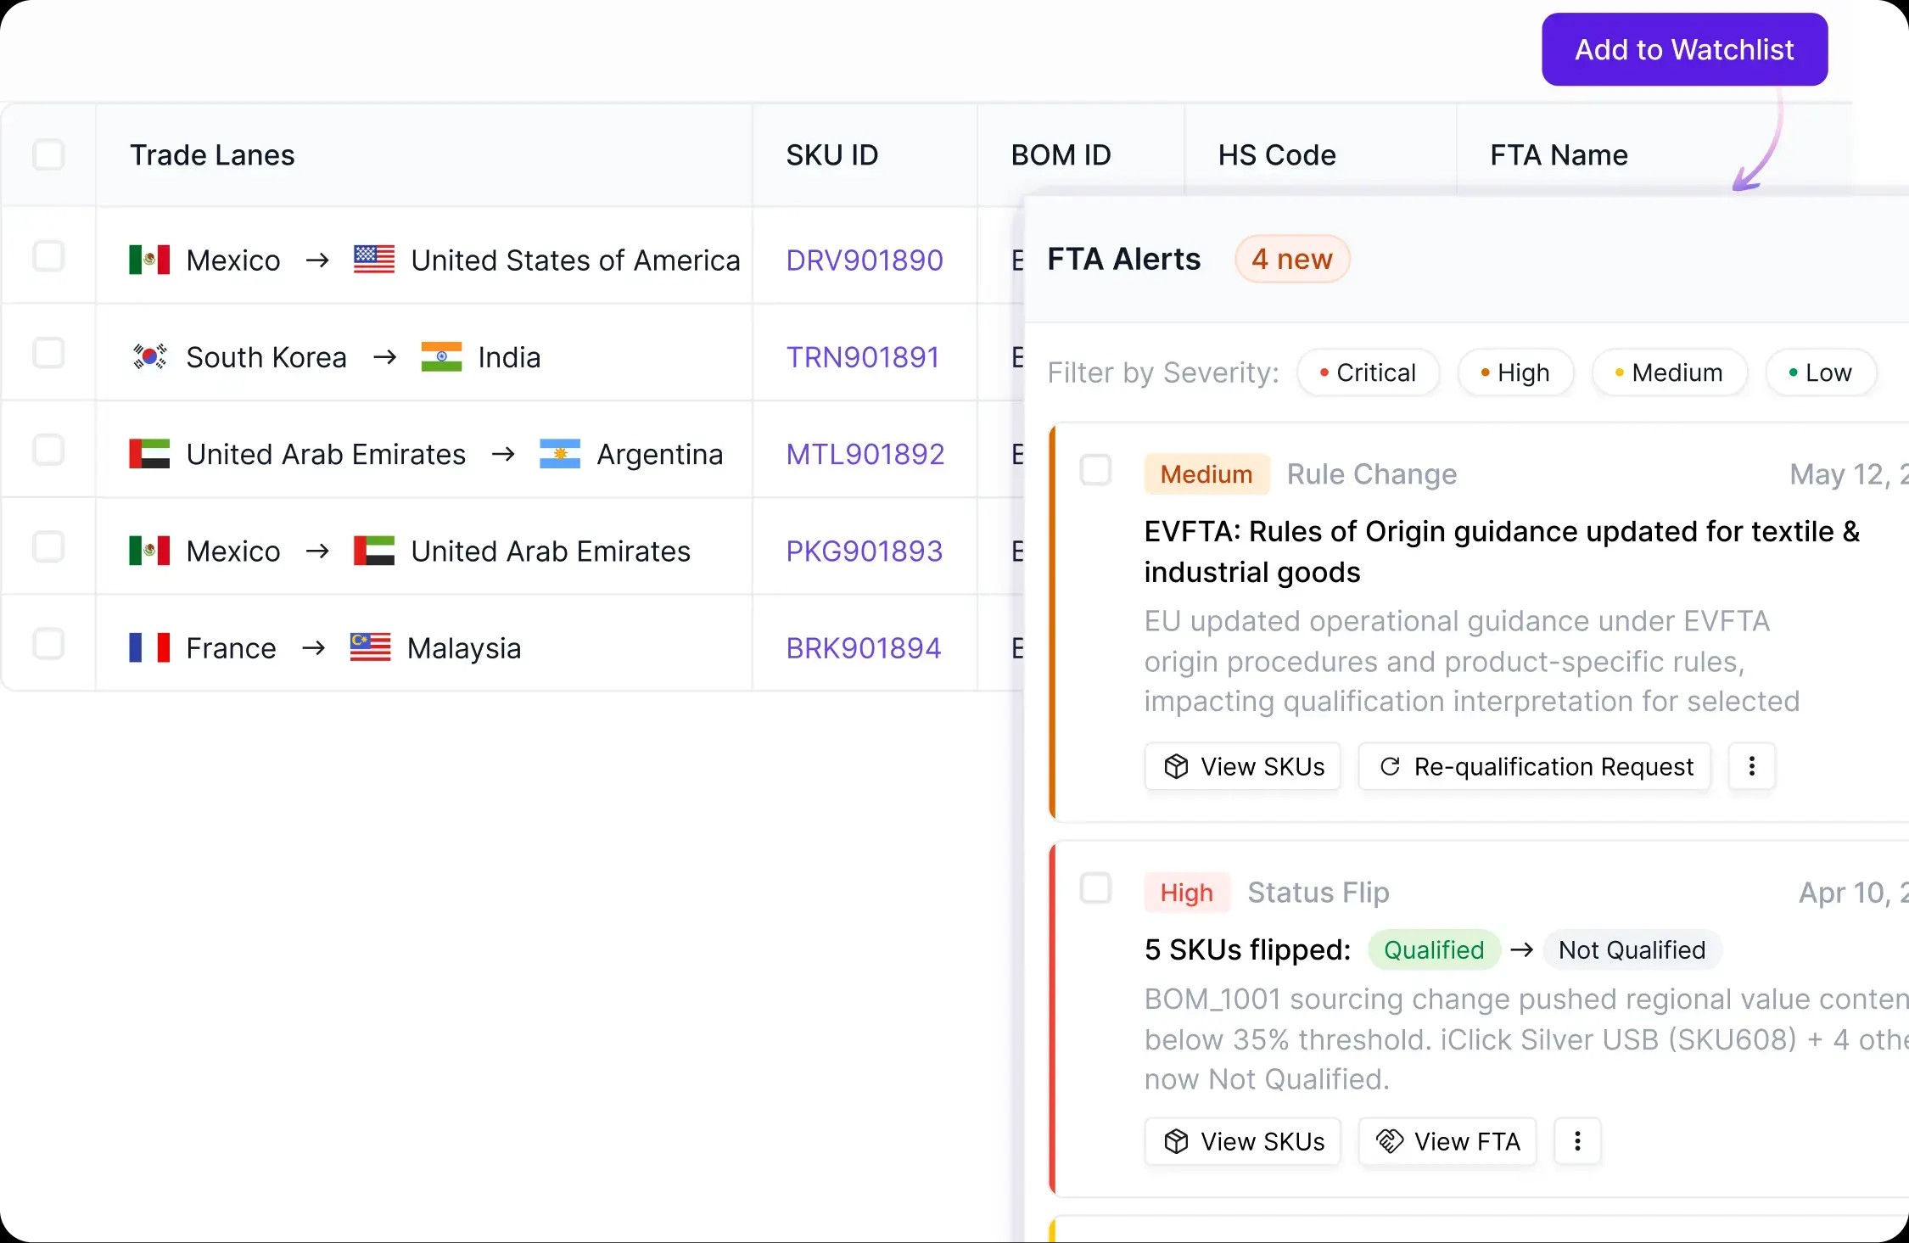
Task: Check the United Arab Emirates to Argentina checkbox
Action: (48, 450)
